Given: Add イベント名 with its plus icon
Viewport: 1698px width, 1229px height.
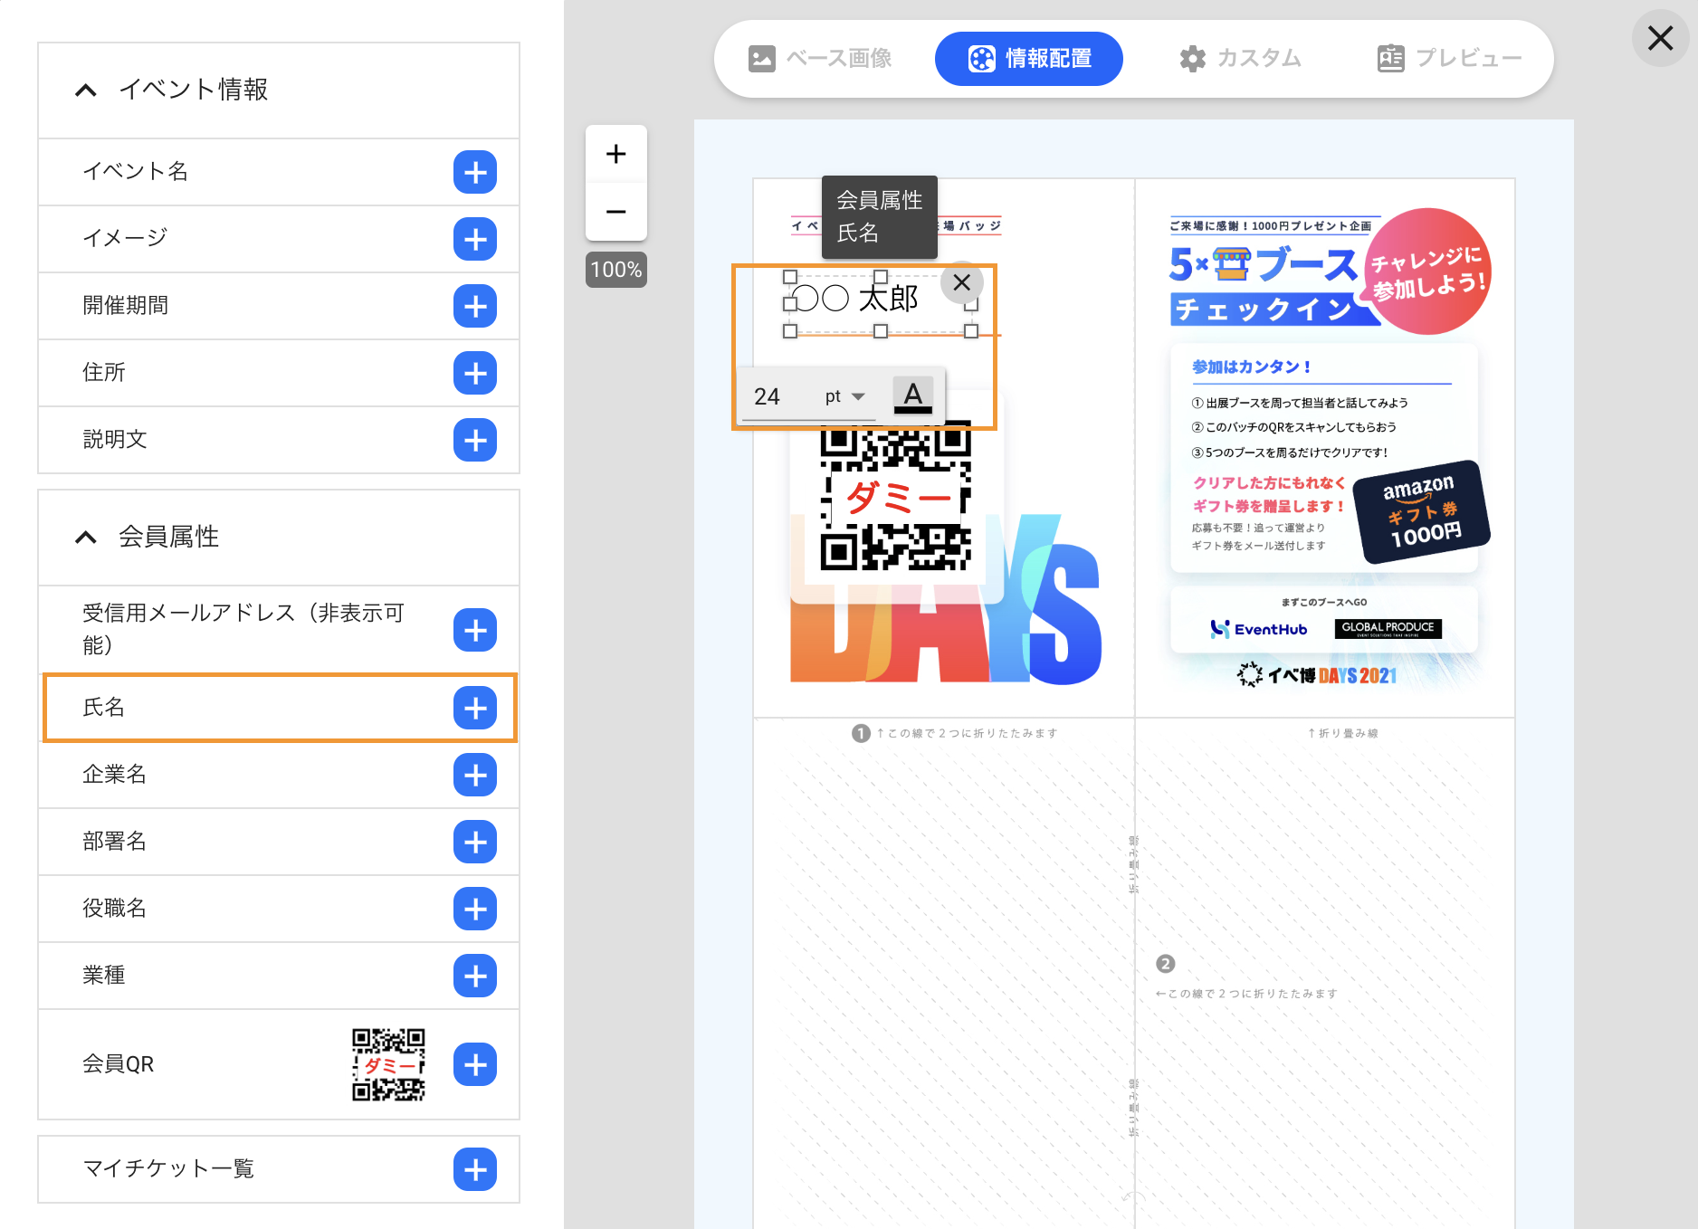Looking at the screenshot, I should click(475, 172).
